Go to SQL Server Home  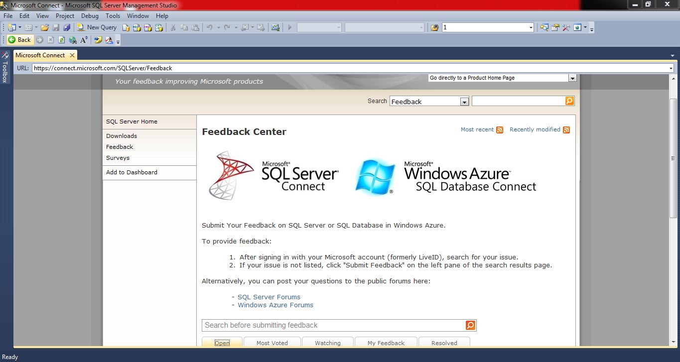point(132,121)
